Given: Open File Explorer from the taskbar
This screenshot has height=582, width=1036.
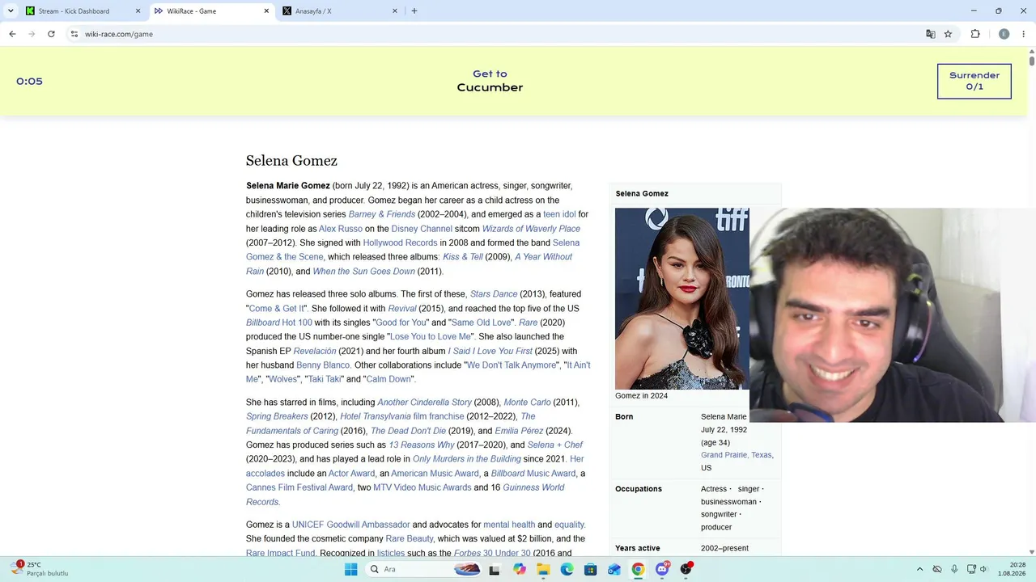Looking at the screenshot, I should (x=543, y=569).
